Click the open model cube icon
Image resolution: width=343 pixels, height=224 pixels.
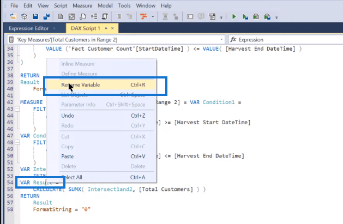coord(25,16)
